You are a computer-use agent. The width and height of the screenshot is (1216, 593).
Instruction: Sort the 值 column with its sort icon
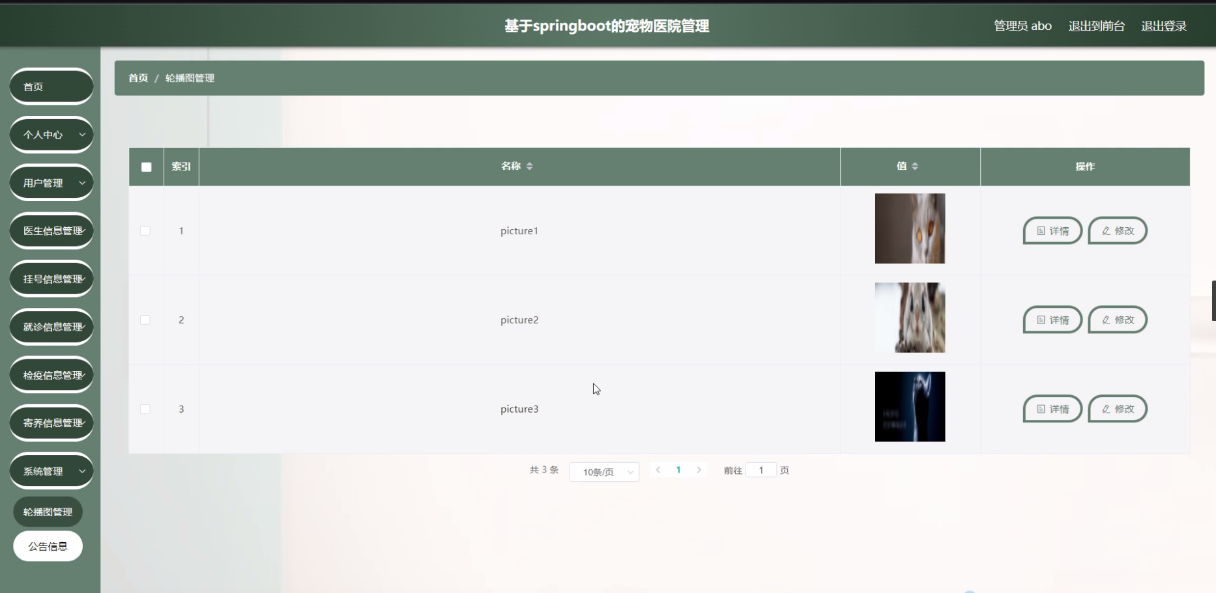[916, 166]
